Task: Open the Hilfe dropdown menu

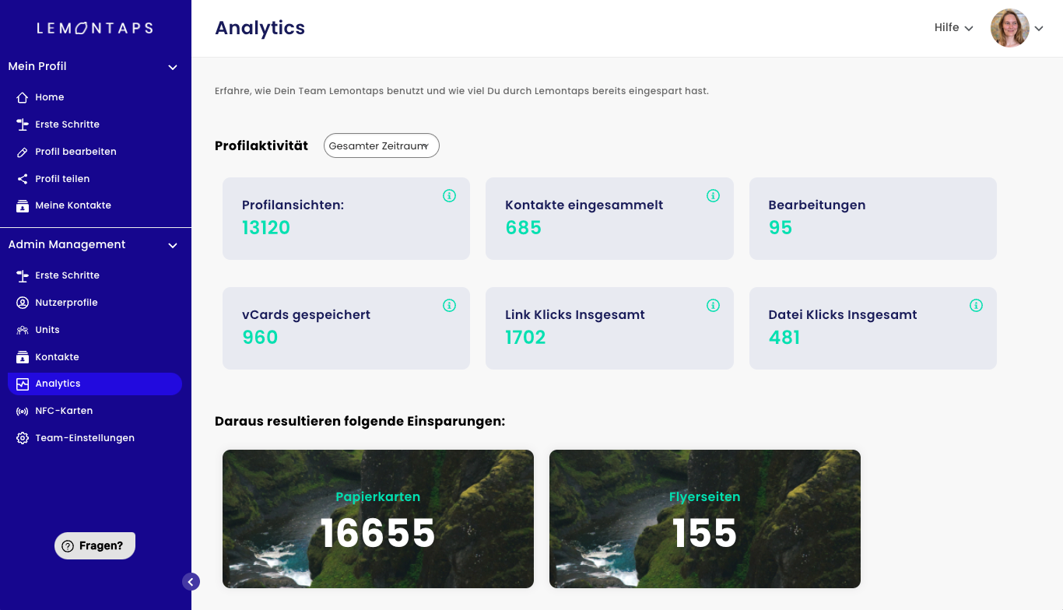Action: [x=953, y=28]
